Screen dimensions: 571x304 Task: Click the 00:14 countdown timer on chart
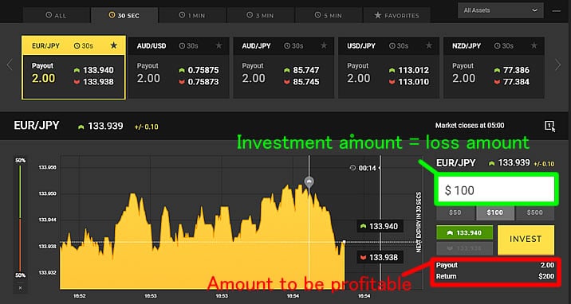pos(363,168)
